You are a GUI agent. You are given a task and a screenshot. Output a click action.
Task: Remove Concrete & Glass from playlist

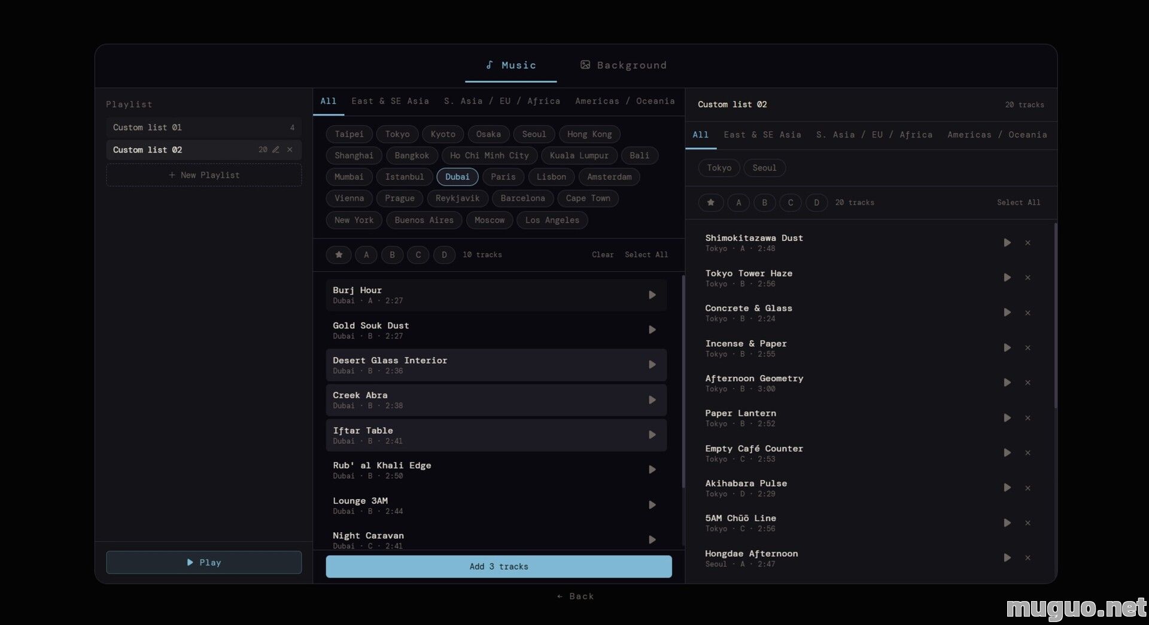pyautogui.click(x=1028, y=313)
